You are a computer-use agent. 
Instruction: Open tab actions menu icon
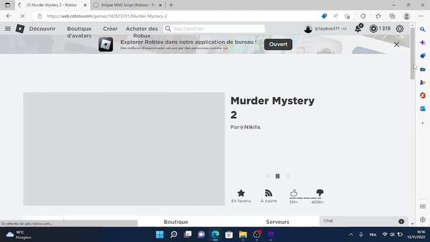point(7,5)
